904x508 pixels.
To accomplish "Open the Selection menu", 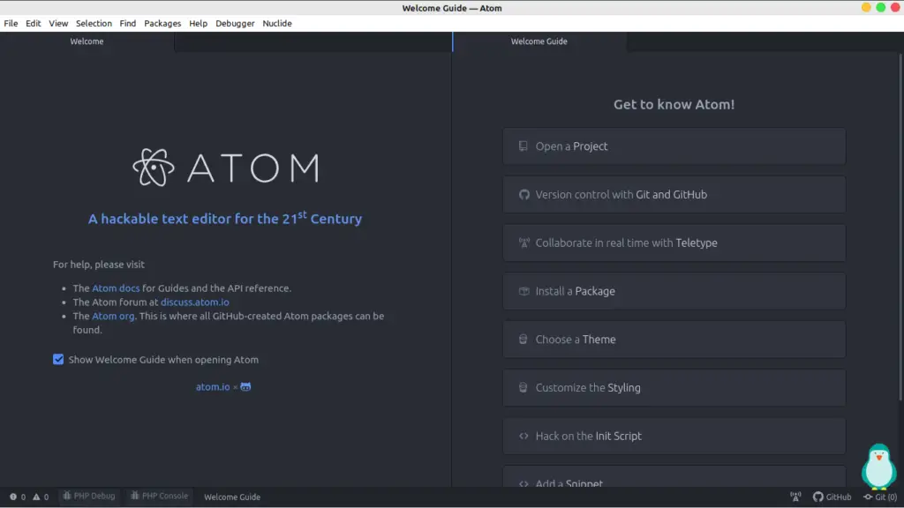I will coord(94,24).
